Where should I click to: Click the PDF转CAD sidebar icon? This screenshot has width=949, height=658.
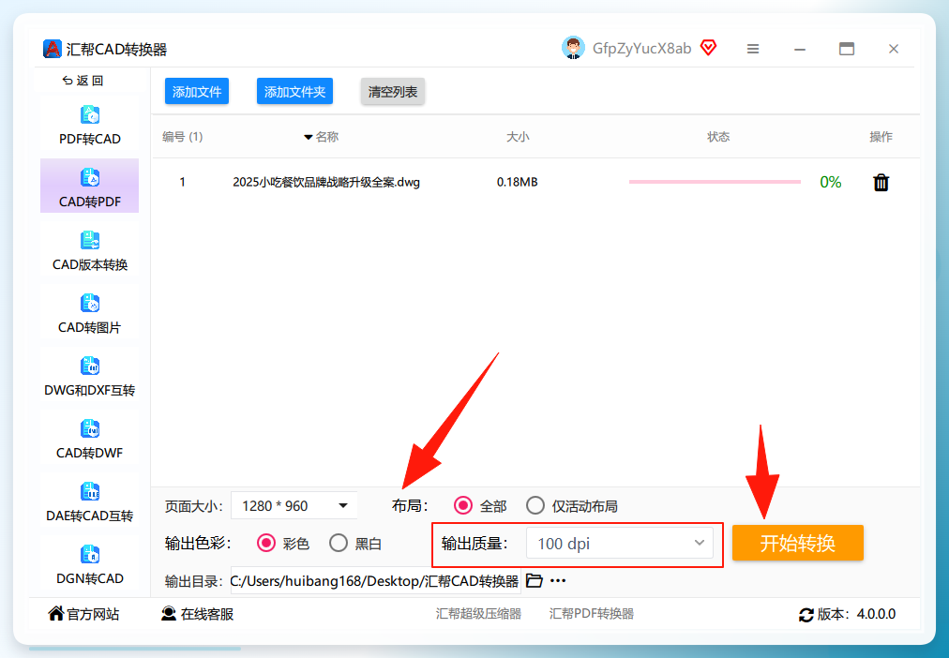(90, 114)
